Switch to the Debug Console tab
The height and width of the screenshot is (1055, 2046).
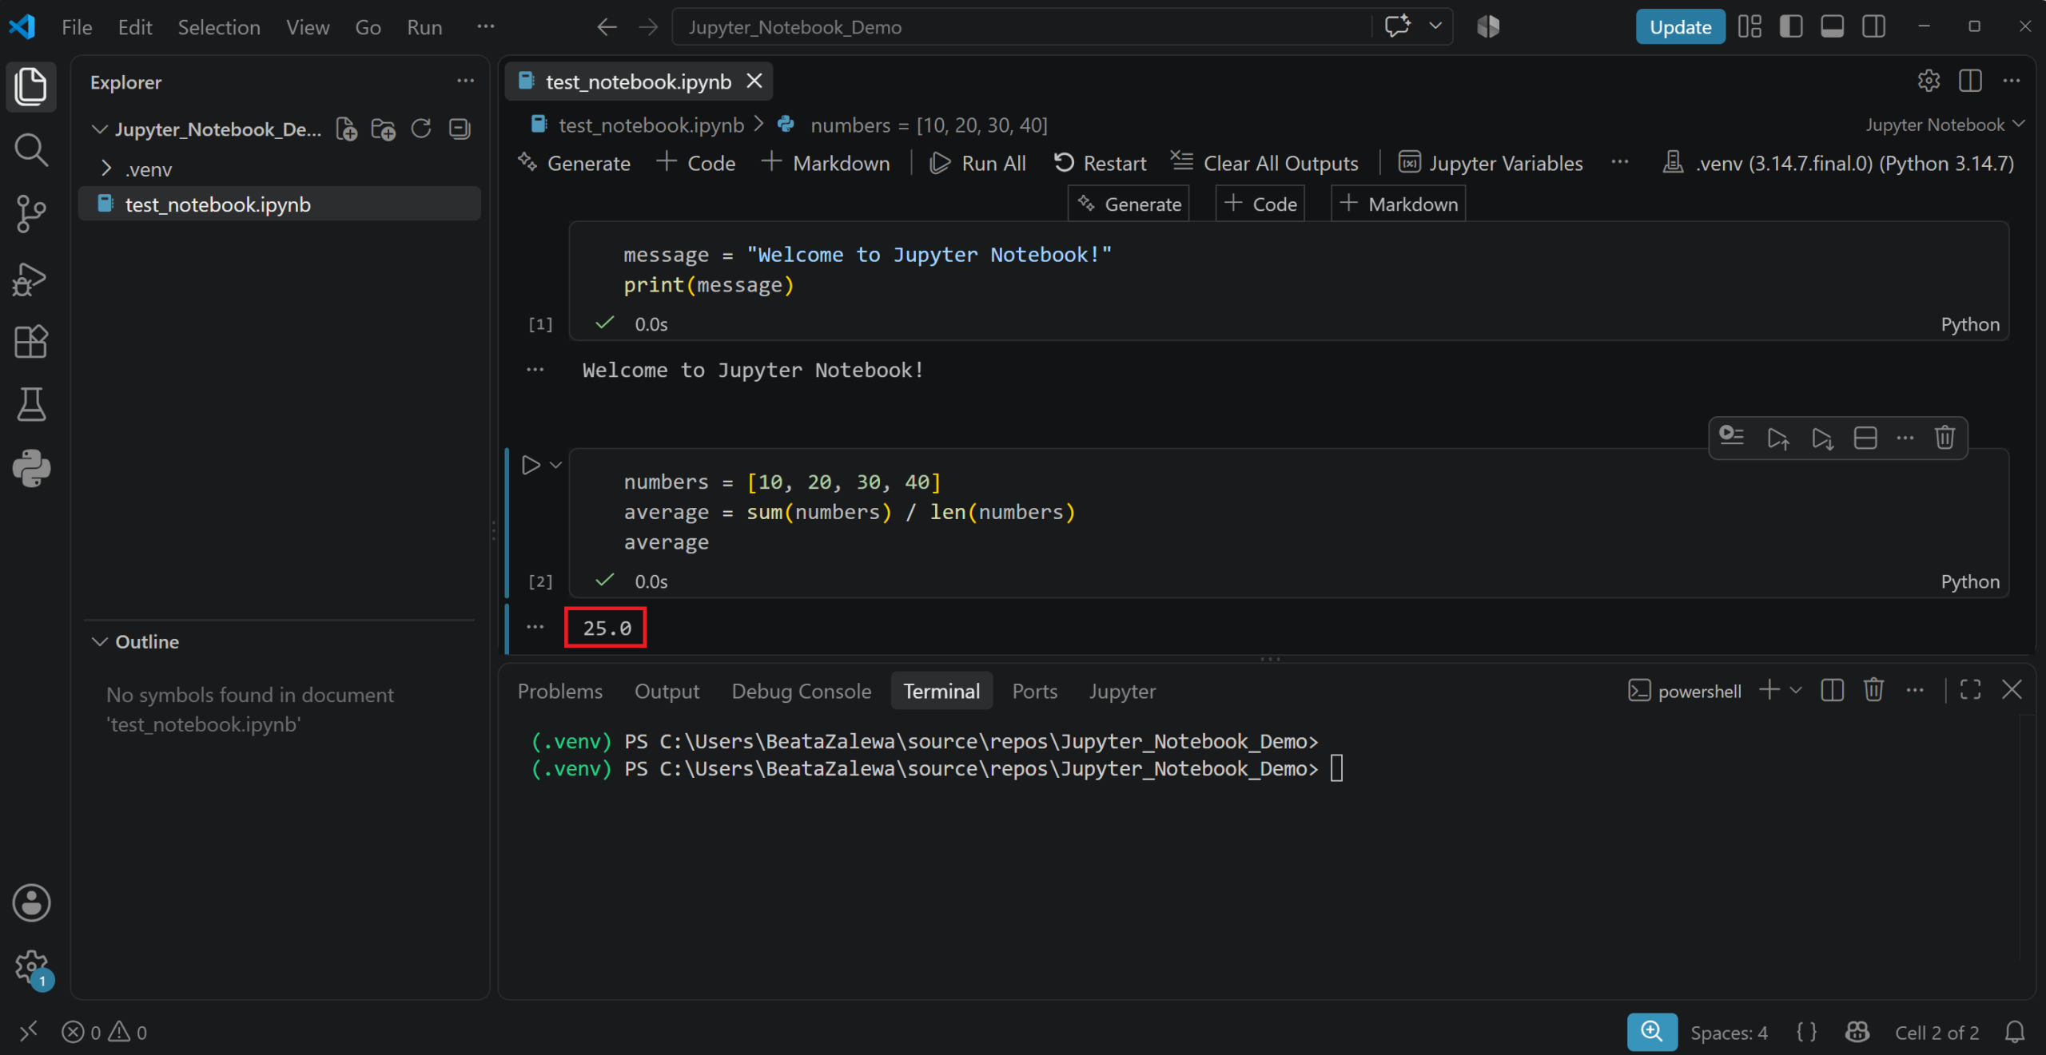[x=801, y=691]
